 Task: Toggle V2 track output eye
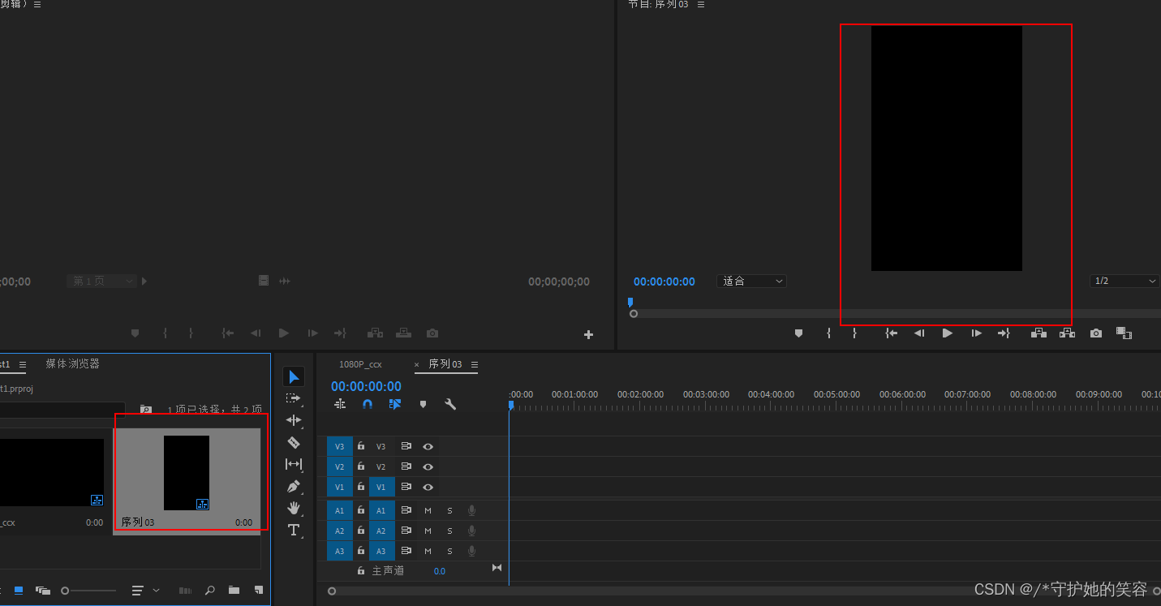428,466
